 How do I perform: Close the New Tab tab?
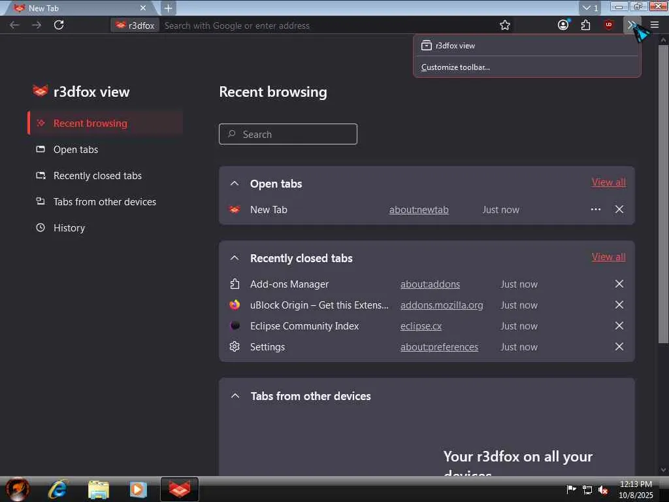[143, 8]
